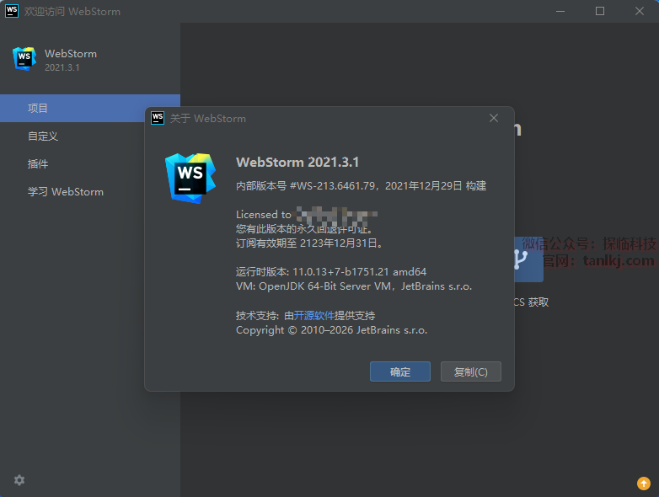
Task: Open the 开源软件 link
Action: 314,316
